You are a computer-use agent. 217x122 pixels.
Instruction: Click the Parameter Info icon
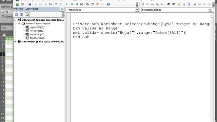[157, 4]
